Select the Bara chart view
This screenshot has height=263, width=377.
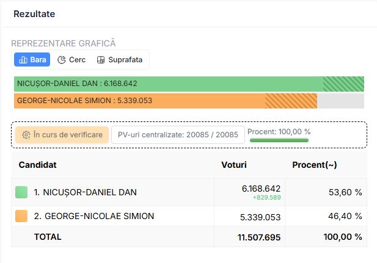[32, 60]
